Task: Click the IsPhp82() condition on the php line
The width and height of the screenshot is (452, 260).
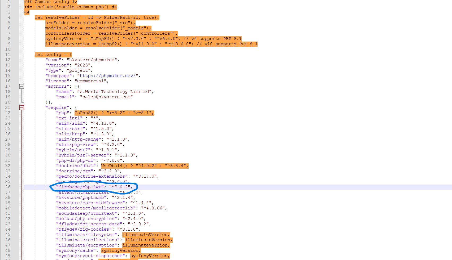Action: click(x=86, y=113)
